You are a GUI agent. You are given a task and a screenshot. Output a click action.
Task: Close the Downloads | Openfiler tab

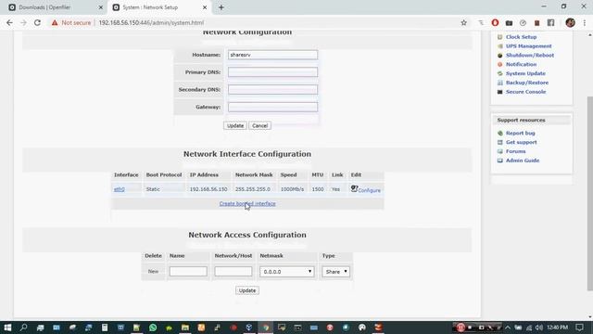pos(101,7)
